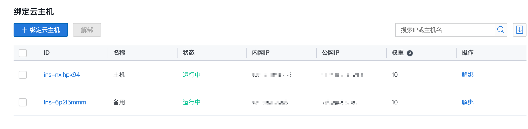This screenshot has height=129, width=528.
Task: Open instance ins-6p2i5mmm link
Action: [65, 102]
